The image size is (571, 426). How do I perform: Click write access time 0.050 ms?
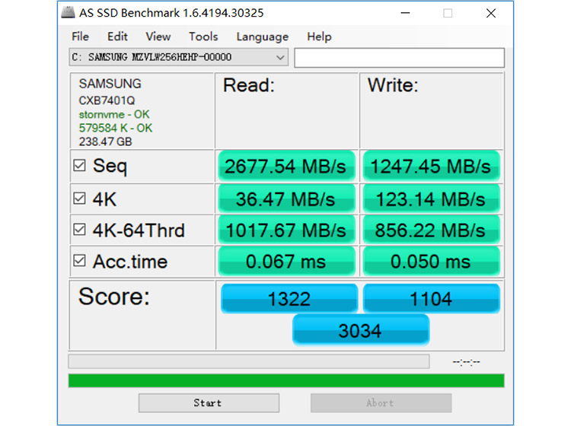click(x=431, y=261)
